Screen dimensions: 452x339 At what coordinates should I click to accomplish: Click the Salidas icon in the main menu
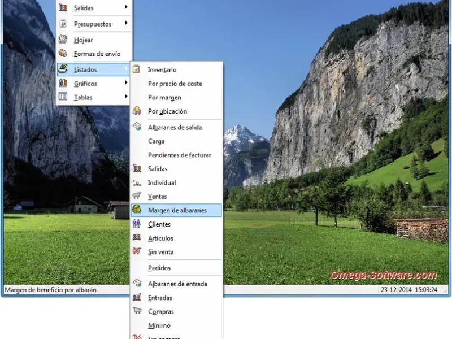pos(63,7)
